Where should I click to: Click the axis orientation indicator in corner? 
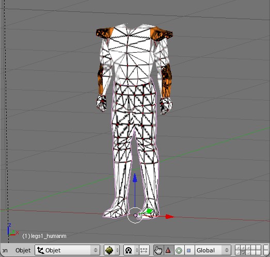click(12, 230)
